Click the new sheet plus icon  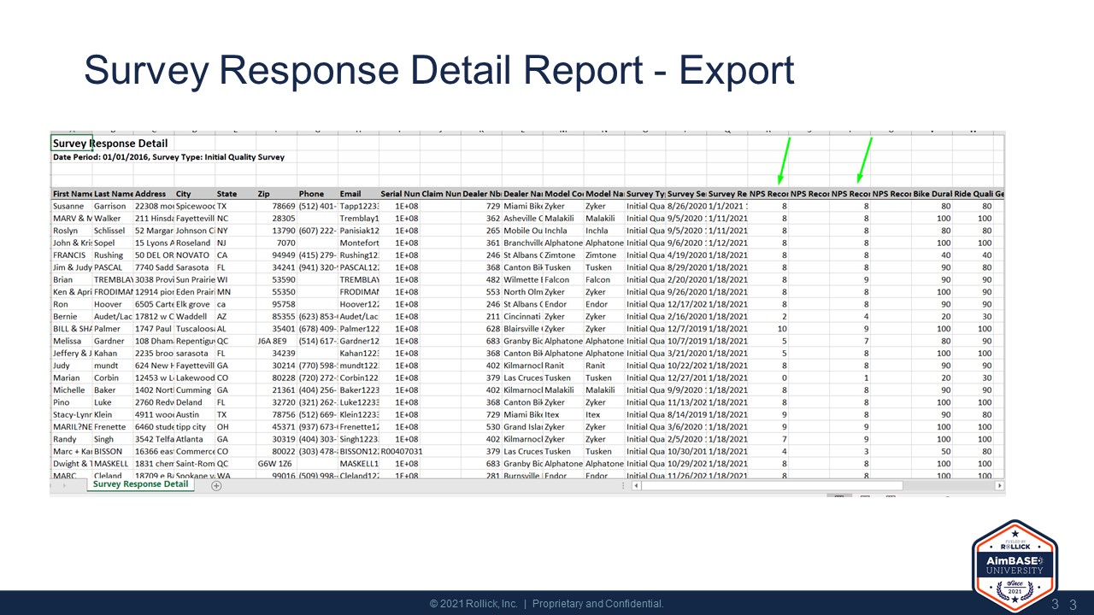tap(216, 485)
